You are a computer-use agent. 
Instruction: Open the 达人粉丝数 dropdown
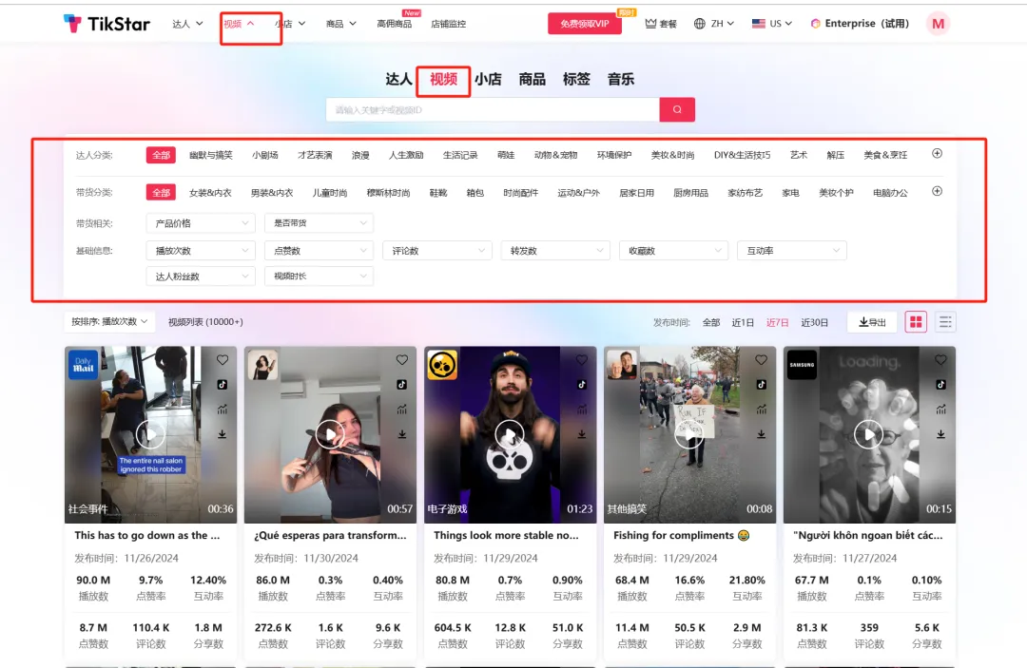click(x=201, y=277)
